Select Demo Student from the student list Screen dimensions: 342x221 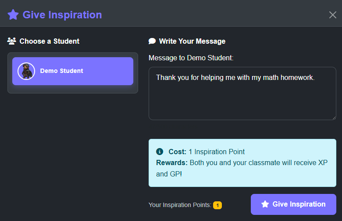pos(73,71)
